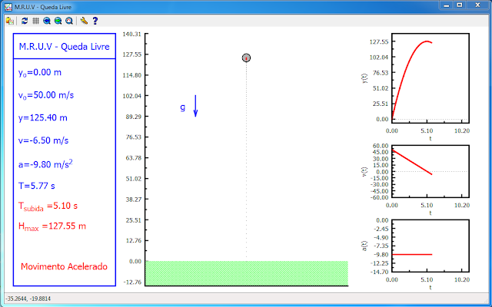The image size is (492, 307).
Task: Toggle the grid lines toolbar icon
Action: tap(36, 21)
